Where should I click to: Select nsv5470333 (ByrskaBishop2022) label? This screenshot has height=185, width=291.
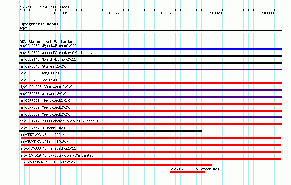[49, 148]
